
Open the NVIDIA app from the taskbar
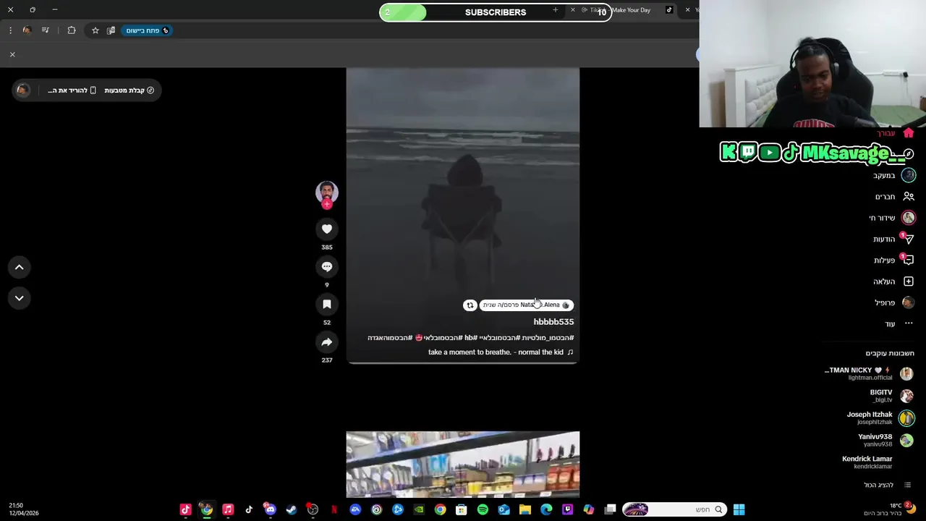click(x=419, y=509)
